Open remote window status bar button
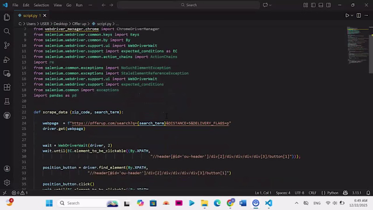Screen dimensions: 373x210 5,193
